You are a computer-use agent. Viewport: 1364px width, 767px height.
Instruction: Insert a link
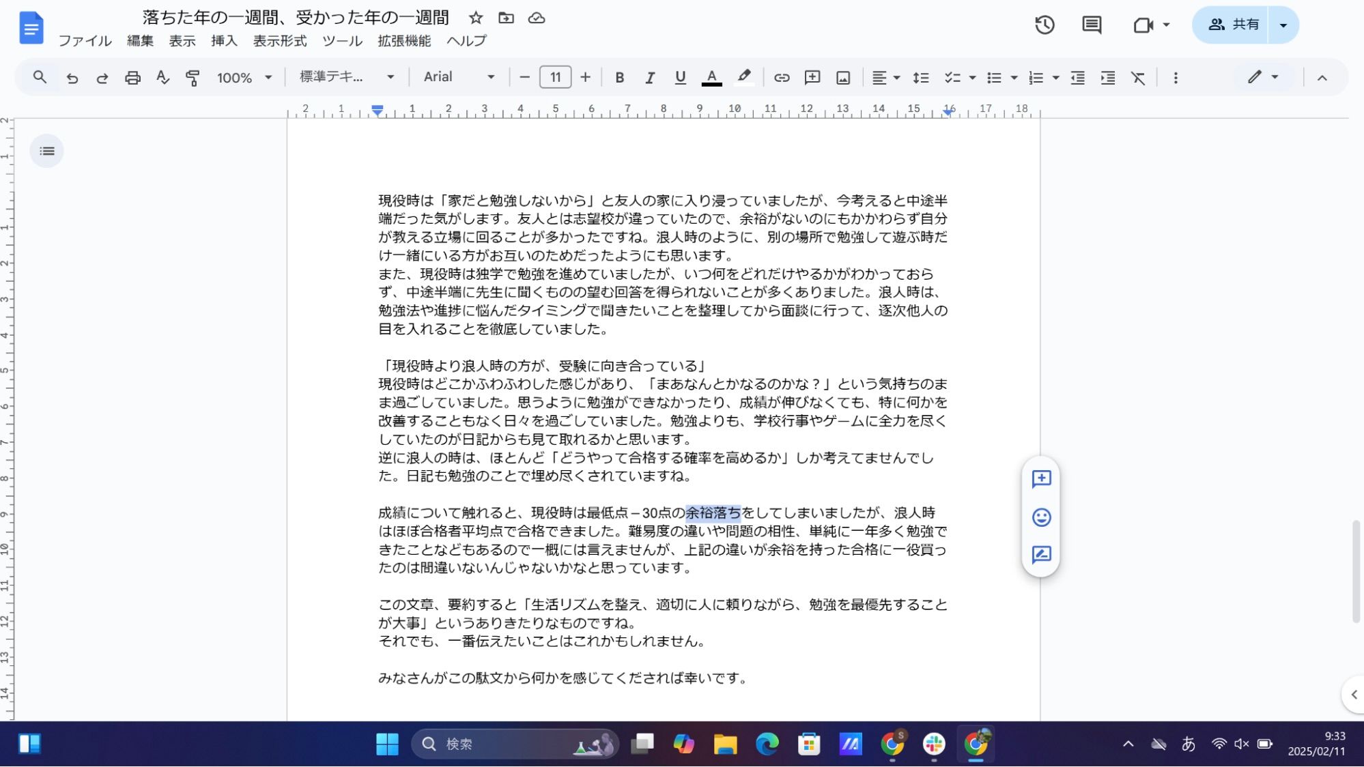(781, 77)
